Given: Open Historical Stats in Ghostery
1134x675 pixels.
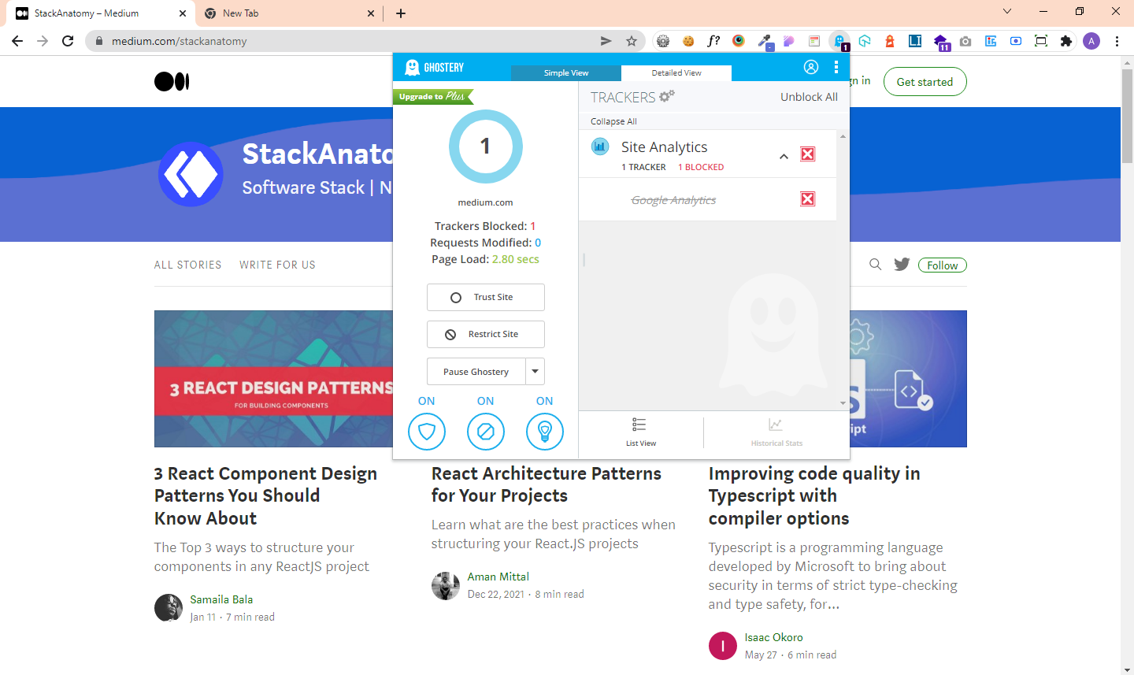Looking at the screenshot, I should (776, 432).
